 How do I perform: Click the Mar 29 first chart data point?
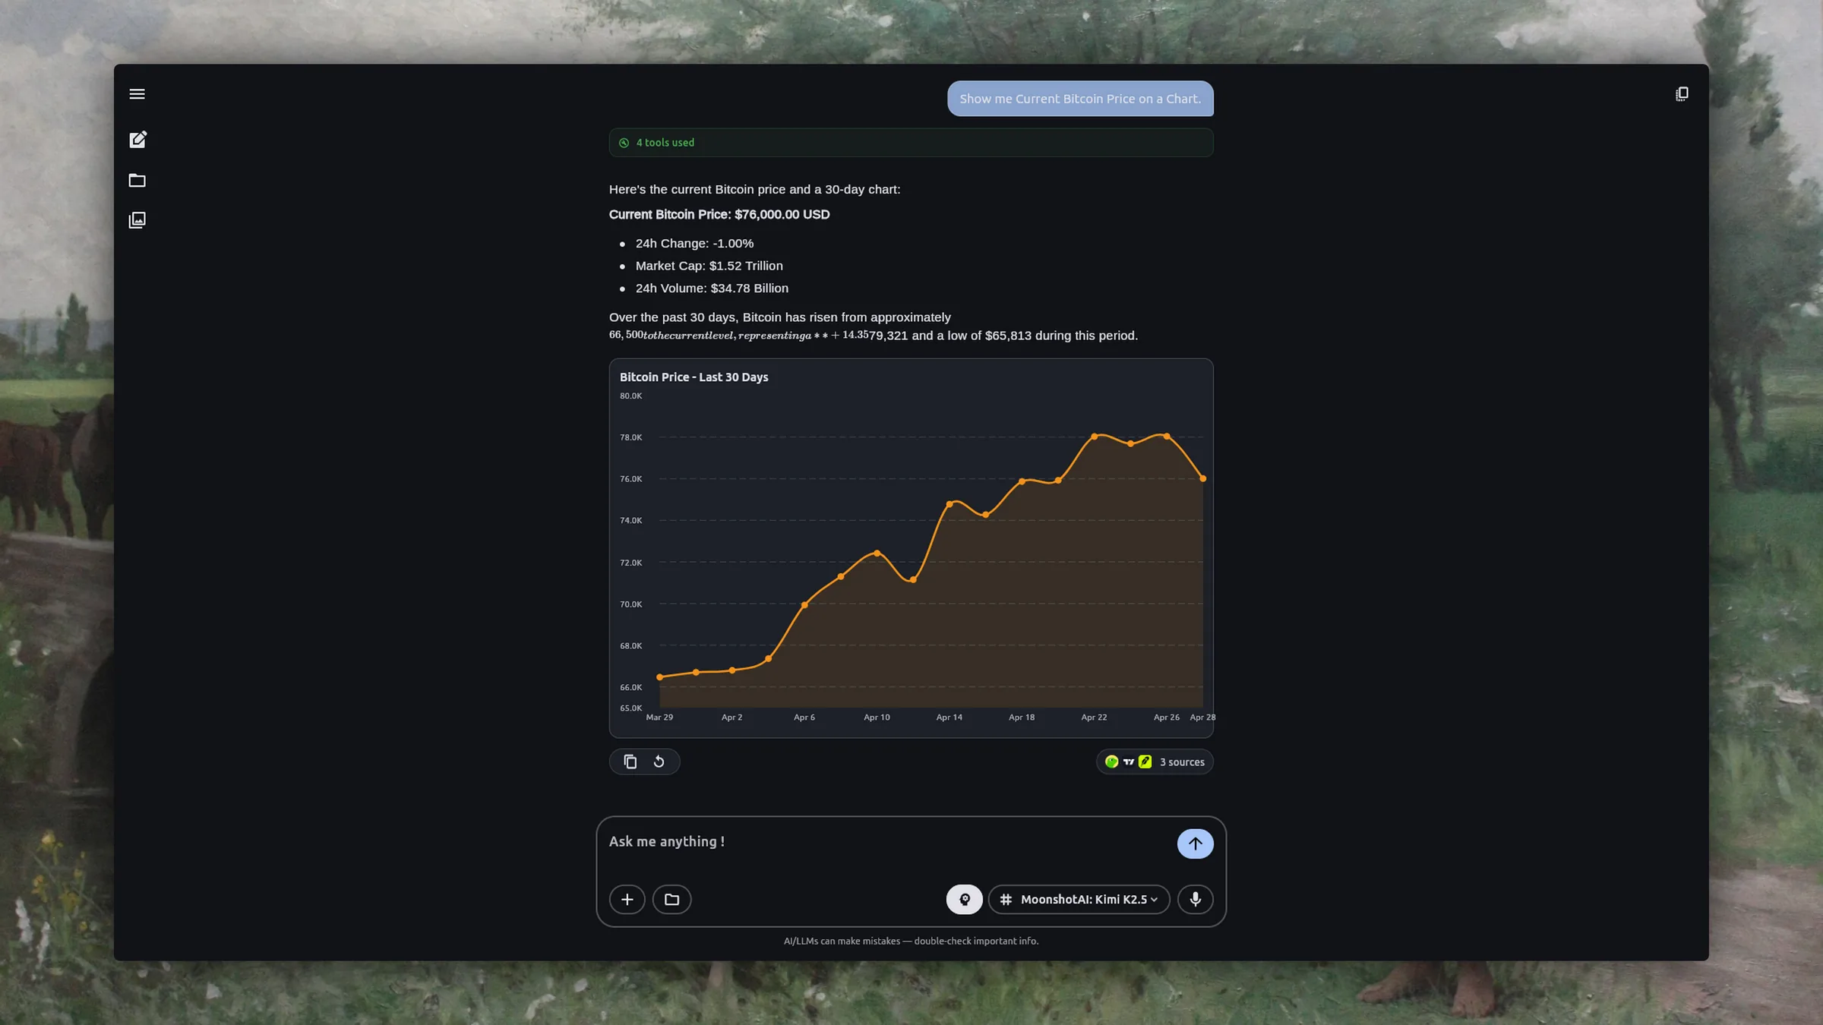pyautogui.click(x=659, y=677)
